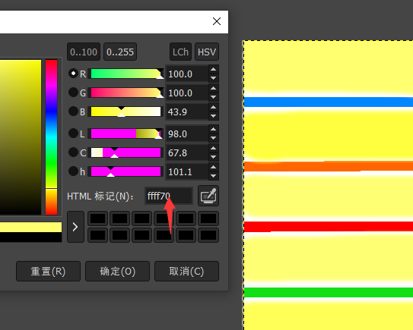Screen dimensions: 413x330
Task: Select the L channel radio button
Action: 73,134
